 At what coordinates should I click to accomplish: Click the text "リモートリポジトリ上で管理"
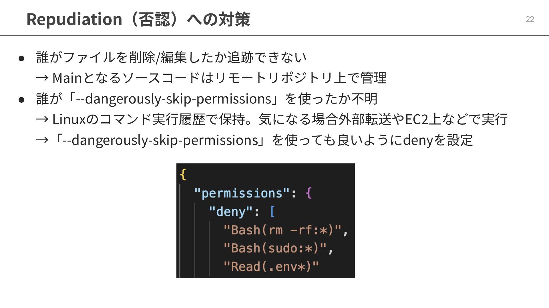point(300,78)
